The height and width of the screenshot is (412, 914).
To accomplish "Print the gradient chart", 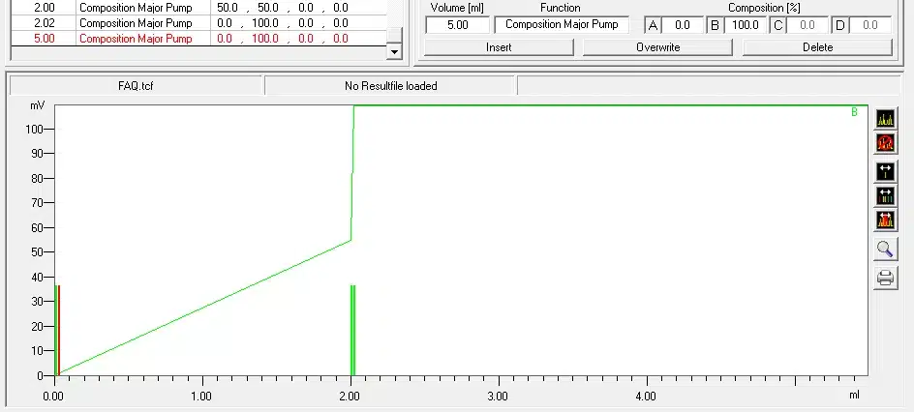I will tap(885, 279).
